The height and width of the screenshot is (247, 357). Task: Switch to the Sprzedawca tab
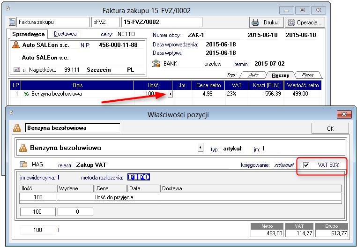click(29, 34)
